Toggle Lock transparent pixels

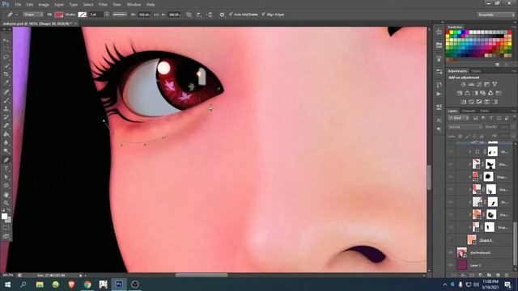[461, 136]
